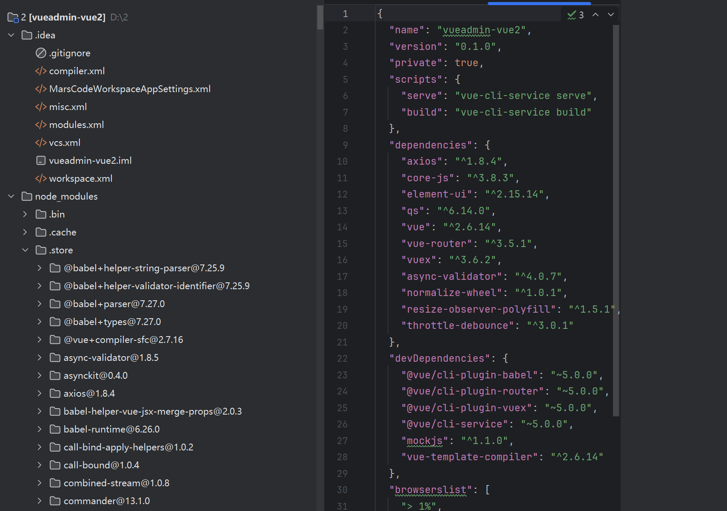Click the node_modules folder icon
The width and height of the screenshot is (727, 511).
(x=27, y=196)
